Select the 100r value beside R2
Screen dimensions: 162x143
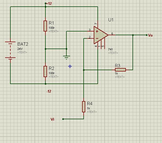52,73
